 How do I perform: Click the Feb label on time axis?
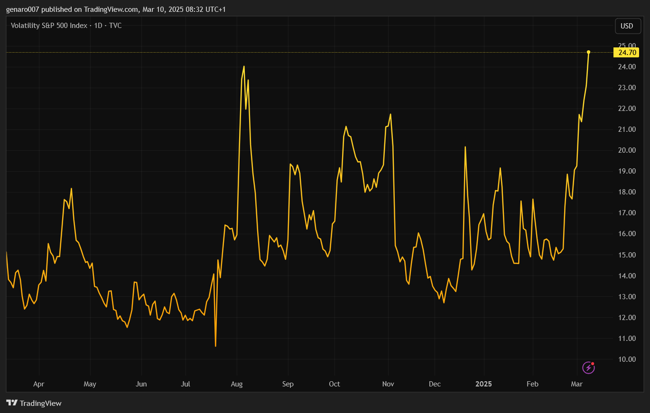point(533,384)
